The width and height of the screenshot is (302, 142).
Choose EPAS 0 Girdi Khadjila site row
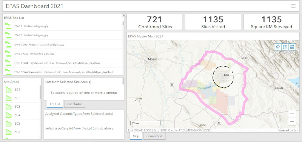(x=63, y=44)
